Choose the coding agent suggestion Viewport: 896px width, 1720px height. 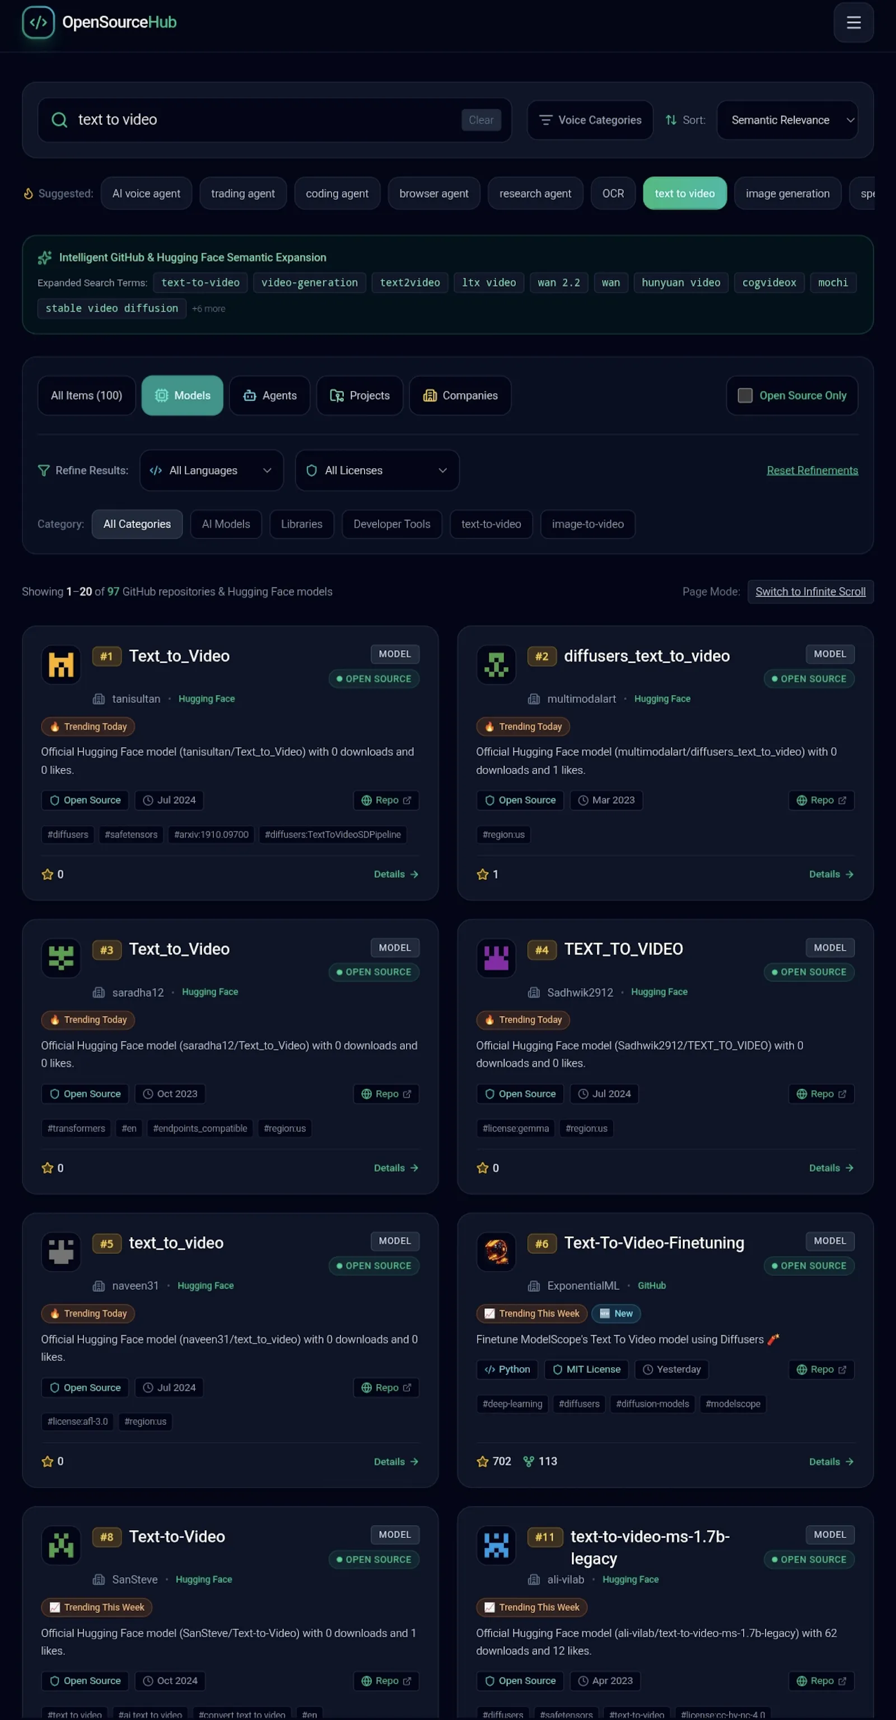tap(337, 193)
